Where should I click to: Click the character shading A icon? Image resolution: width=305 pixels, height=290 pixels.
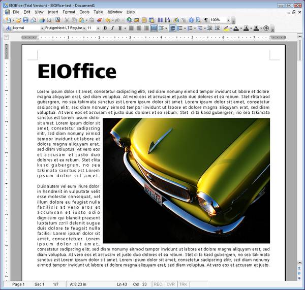(256, 28)
